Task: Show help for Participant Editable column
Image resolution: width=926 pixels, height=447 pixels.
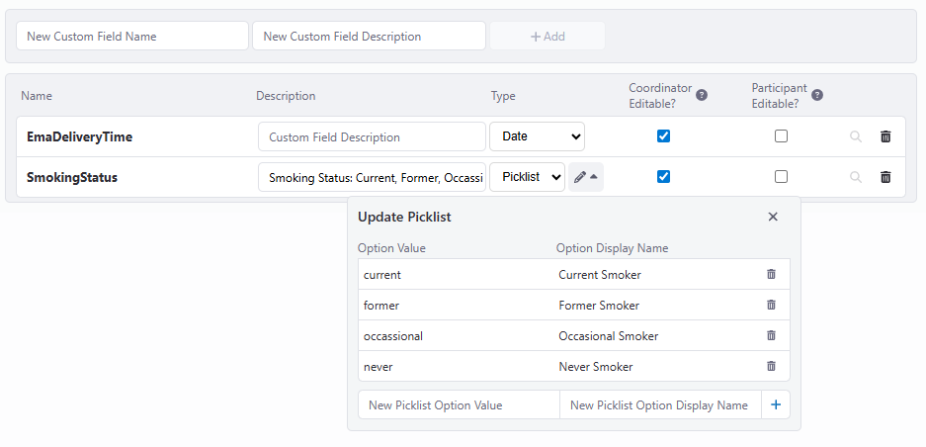Action: tap(817, 95)
